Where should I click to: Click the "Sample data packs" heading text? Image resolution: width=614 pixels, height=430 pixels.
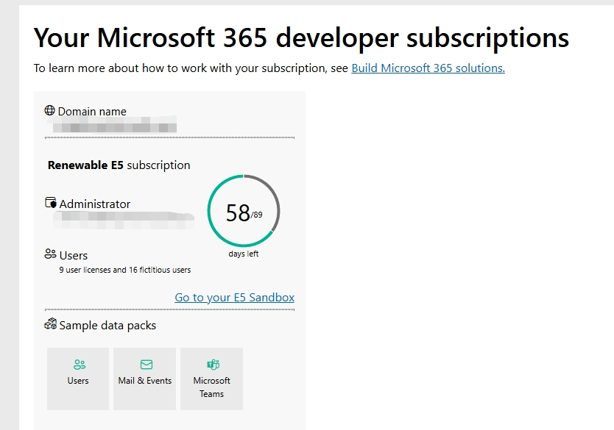[107, 325]
